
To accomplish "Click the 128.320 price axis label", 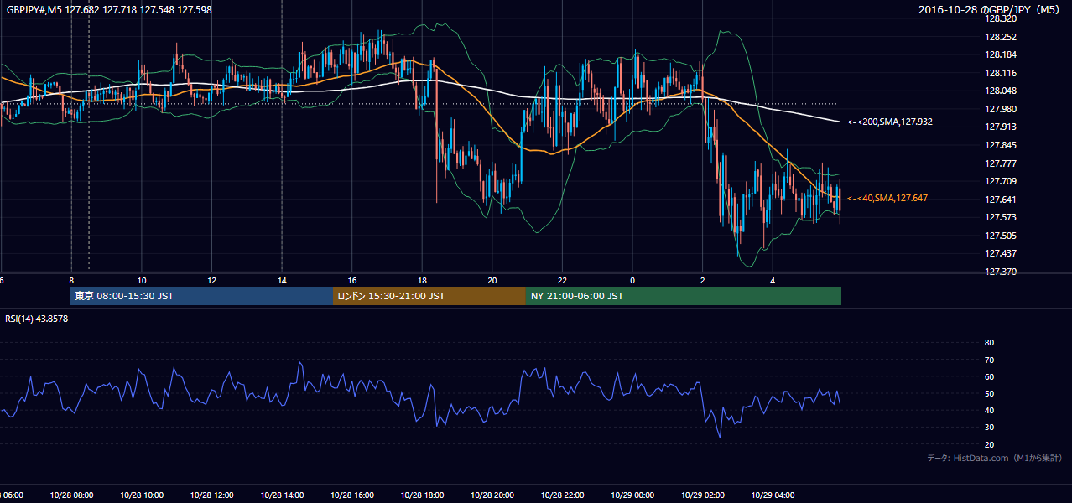I will coord(1000,18).
